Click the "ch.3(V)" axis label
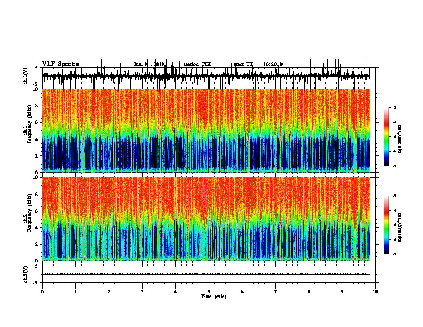The height and width of the screenshot is (327, 423). pyautogui.click(x=26, y=274)
